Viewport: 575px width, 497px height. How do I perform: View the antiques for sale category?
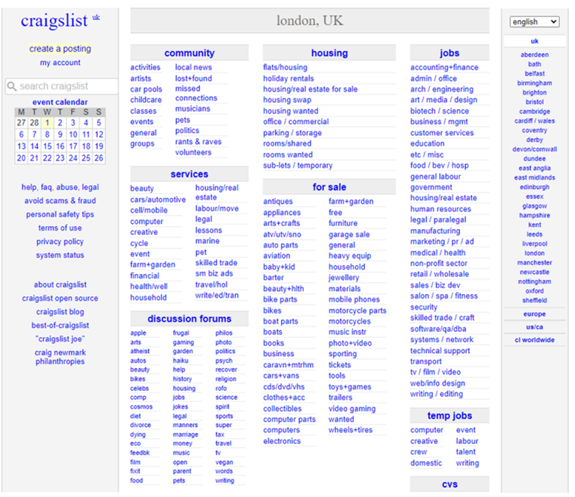pyautogui.click(x=278, y=201)
